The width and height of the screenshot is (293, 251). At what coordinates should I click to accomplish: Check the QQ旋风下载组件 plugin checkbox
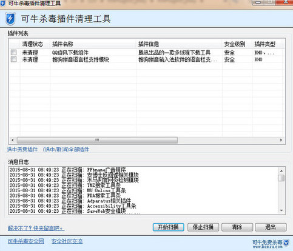13,53
